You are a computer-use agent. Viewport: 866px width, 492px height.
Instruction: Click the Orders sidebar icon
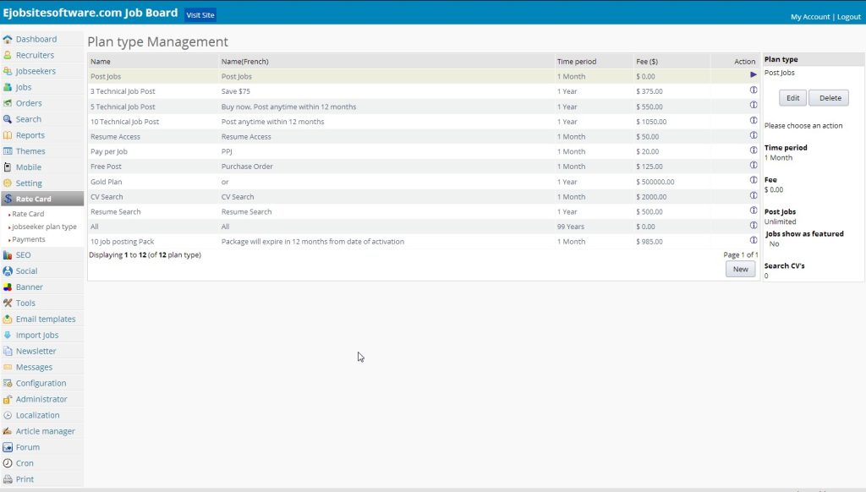click(x=7, y=103)
